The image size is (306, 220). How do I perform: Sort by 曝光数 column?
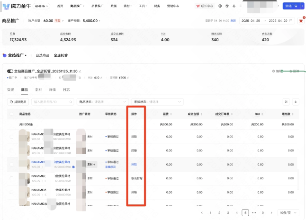(x=293, y=114)
